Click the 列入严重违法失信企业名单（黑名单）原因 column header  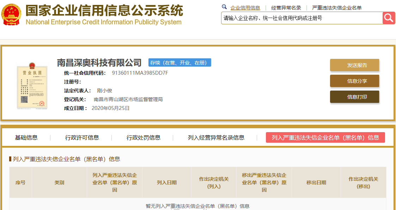[x=115, y=183]
